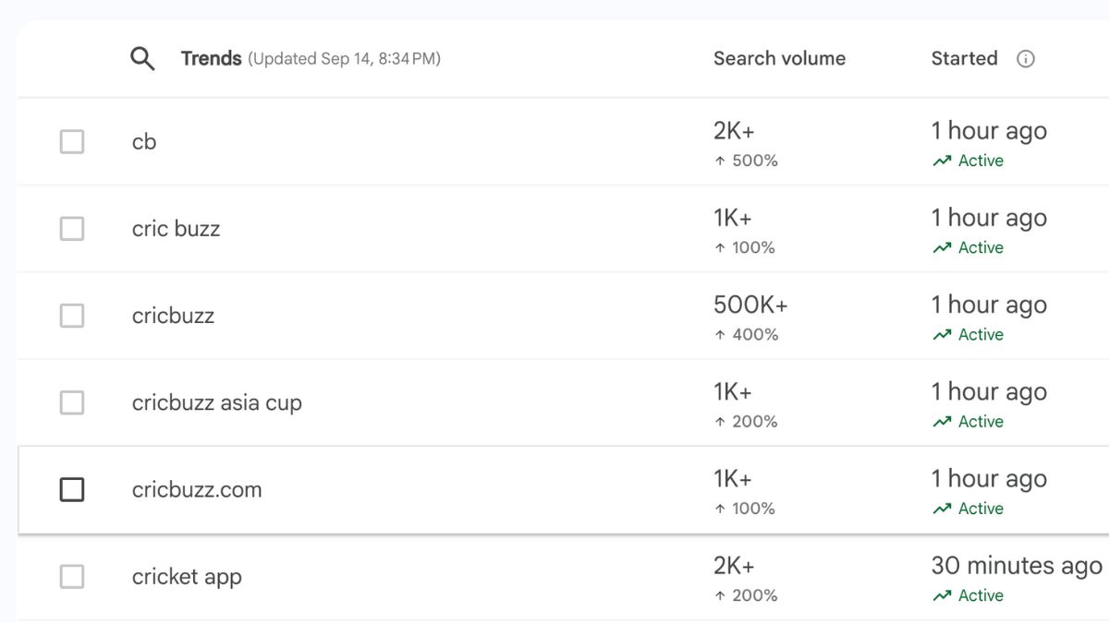Click the Started info icon
Image resolution: width=1109 pixels, height=623 pixels.
tap(1025, 59)
